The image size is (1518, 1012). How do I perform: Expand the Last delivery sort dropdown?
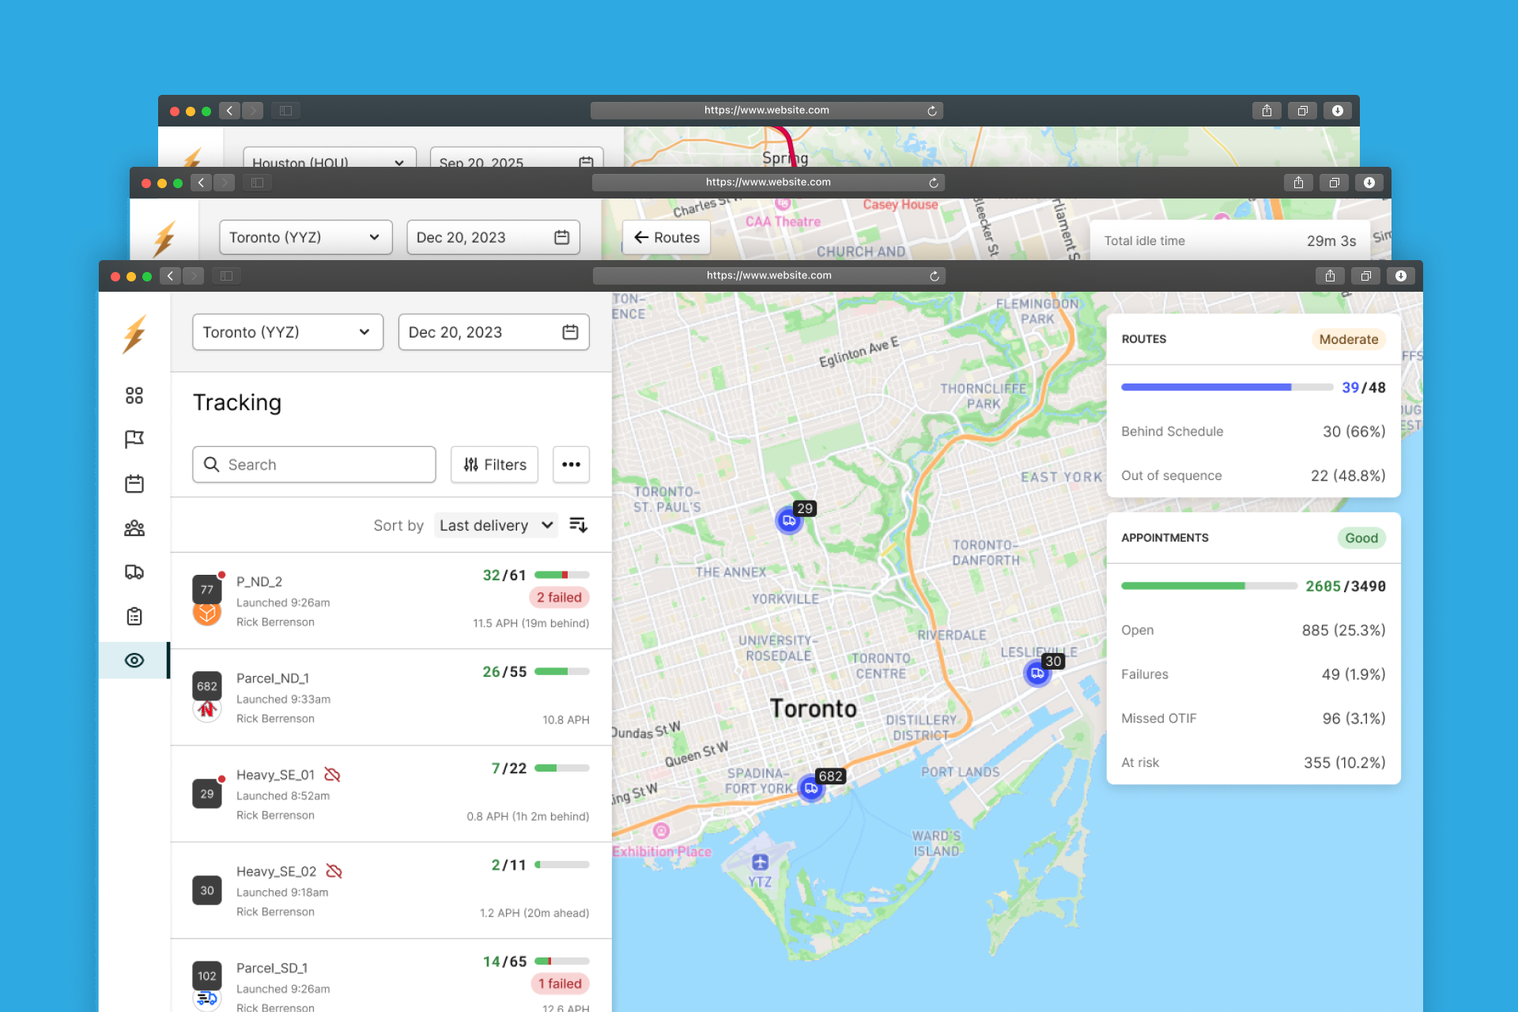(496, 525)
